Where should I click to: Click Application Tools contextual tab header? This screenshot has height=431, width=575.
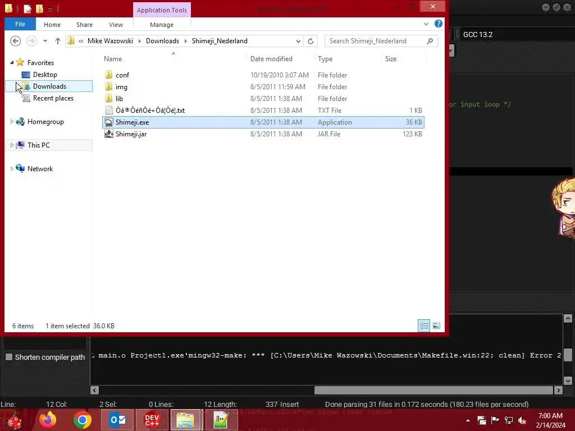(x=162, y=10)
